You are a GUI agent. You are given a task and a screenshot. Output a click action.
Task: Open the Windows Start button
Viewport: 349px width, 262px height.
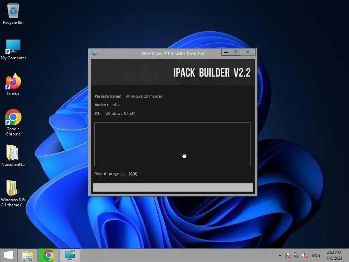pyautogui.click(x=9, y=255)
